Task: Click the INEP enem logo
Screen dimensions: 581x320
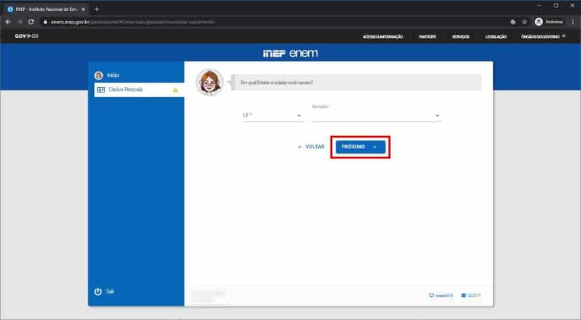Action: (x=290, y=53)
